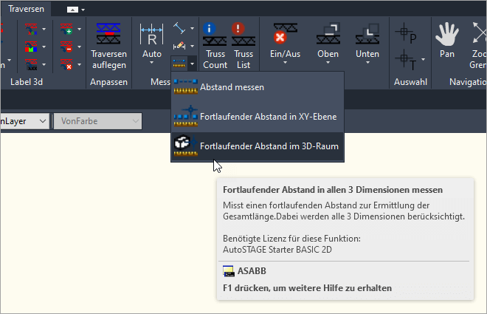The image size is (487, 314).
Task: Expand dropdown beside crosshair T icon
Action: (x=423, y=59)
